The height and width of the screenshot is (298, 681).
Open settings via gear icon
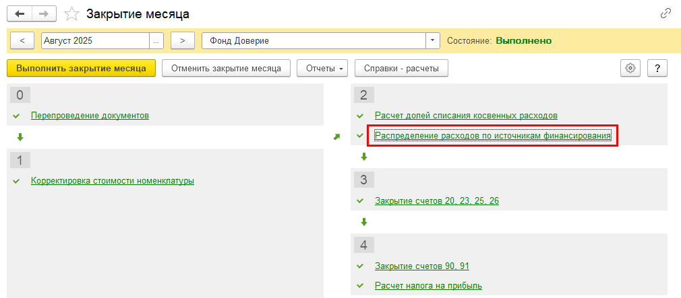click(x=630, y=68)
